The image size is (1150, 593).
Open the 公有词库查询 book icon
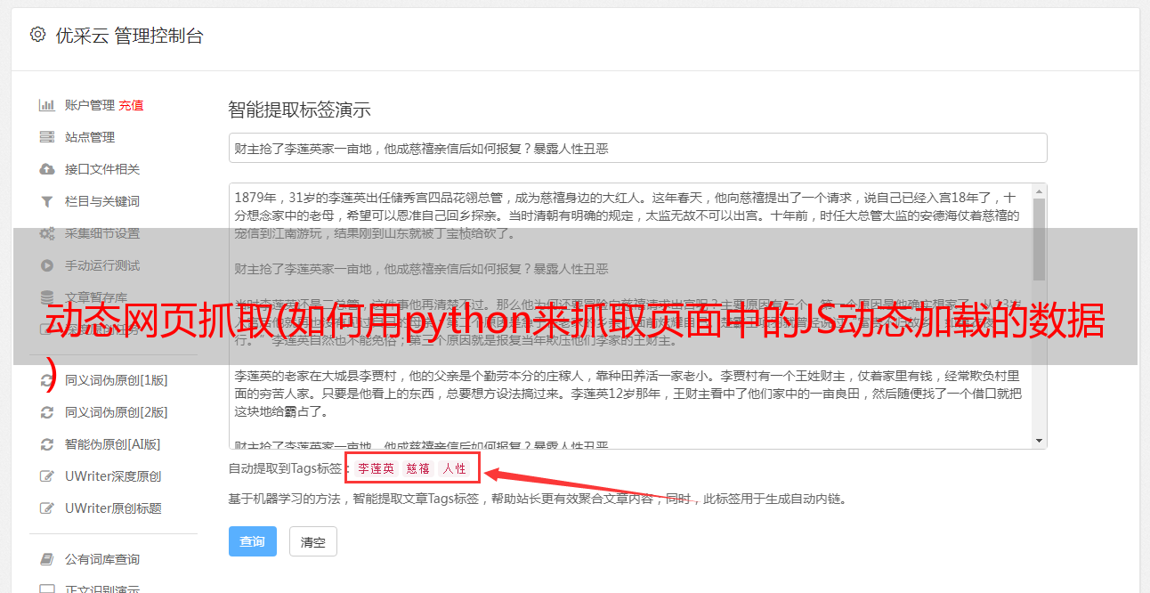point(47,559)
